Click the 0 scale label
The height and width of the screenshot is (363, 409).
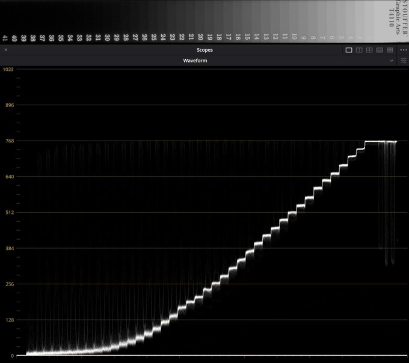(12, 356)
